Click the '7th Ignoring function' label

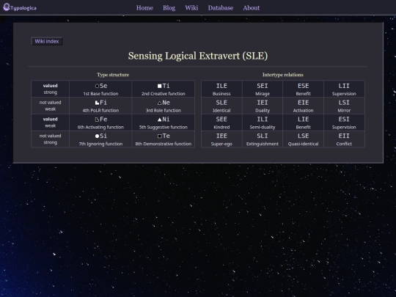[x=100, y=144]
